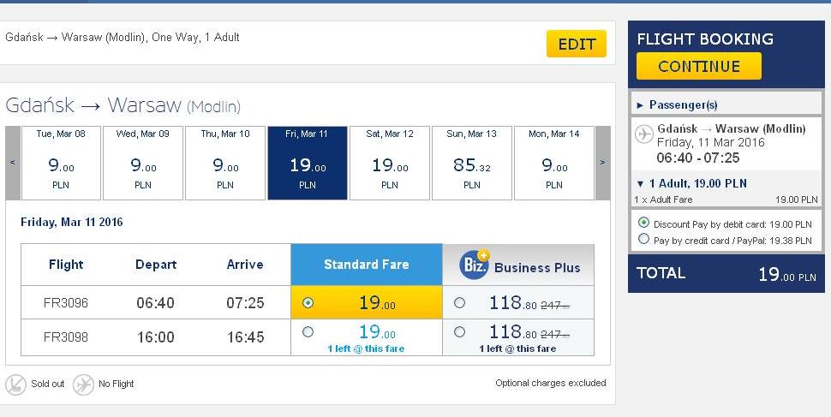The width and height of the screenshot is (831, 417).
Task: Click the Sold out legend icon
Action: pyautogui.click(x=16, y=384)
